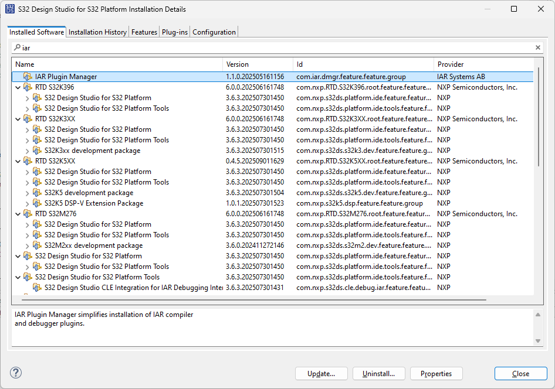Collapse the RTD S32K396 tree node
555x389 pixels.
18,88
